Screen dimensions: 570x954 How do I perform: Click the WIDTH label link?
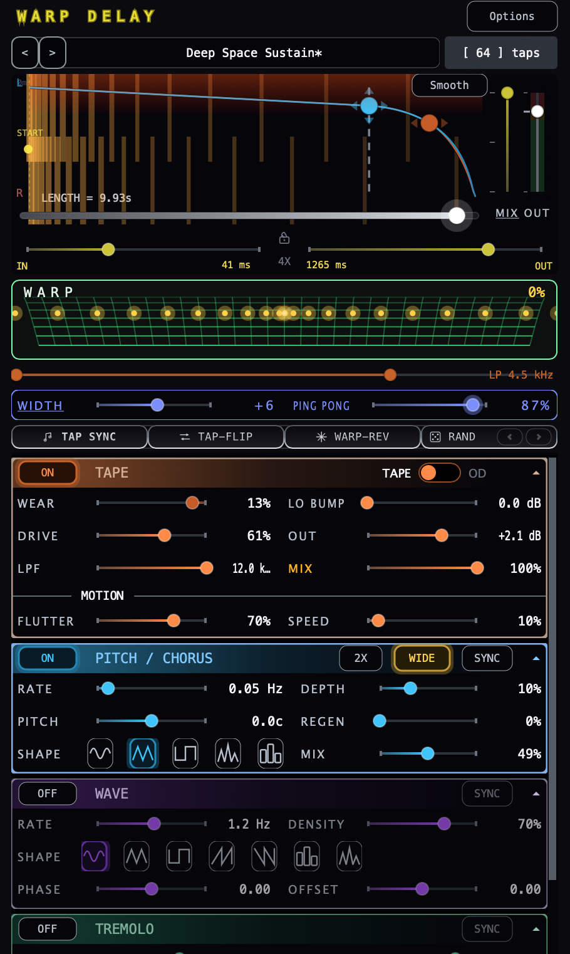click(x=40, y=406)
